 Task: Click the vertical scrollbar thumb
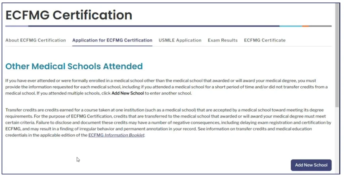338,54
